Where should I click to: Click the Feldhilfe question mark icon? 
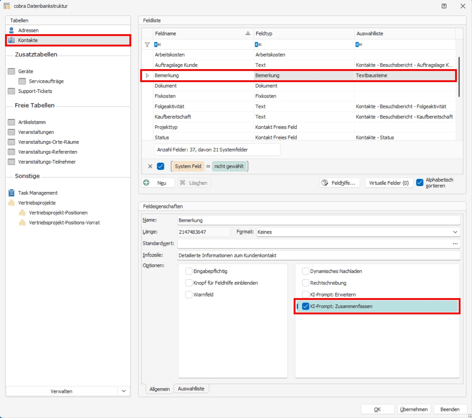[x=325, y=183]
